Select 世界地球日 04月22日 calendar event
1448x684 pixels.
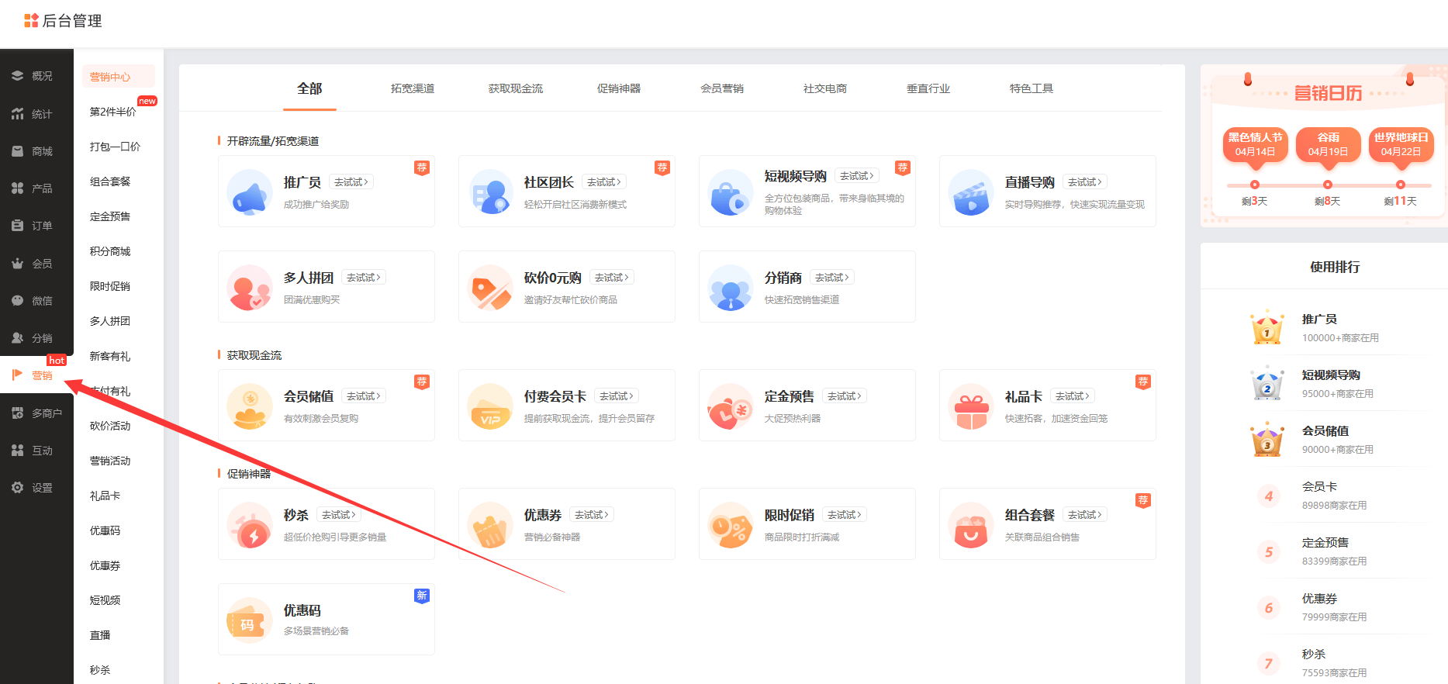coord(1401,144)
